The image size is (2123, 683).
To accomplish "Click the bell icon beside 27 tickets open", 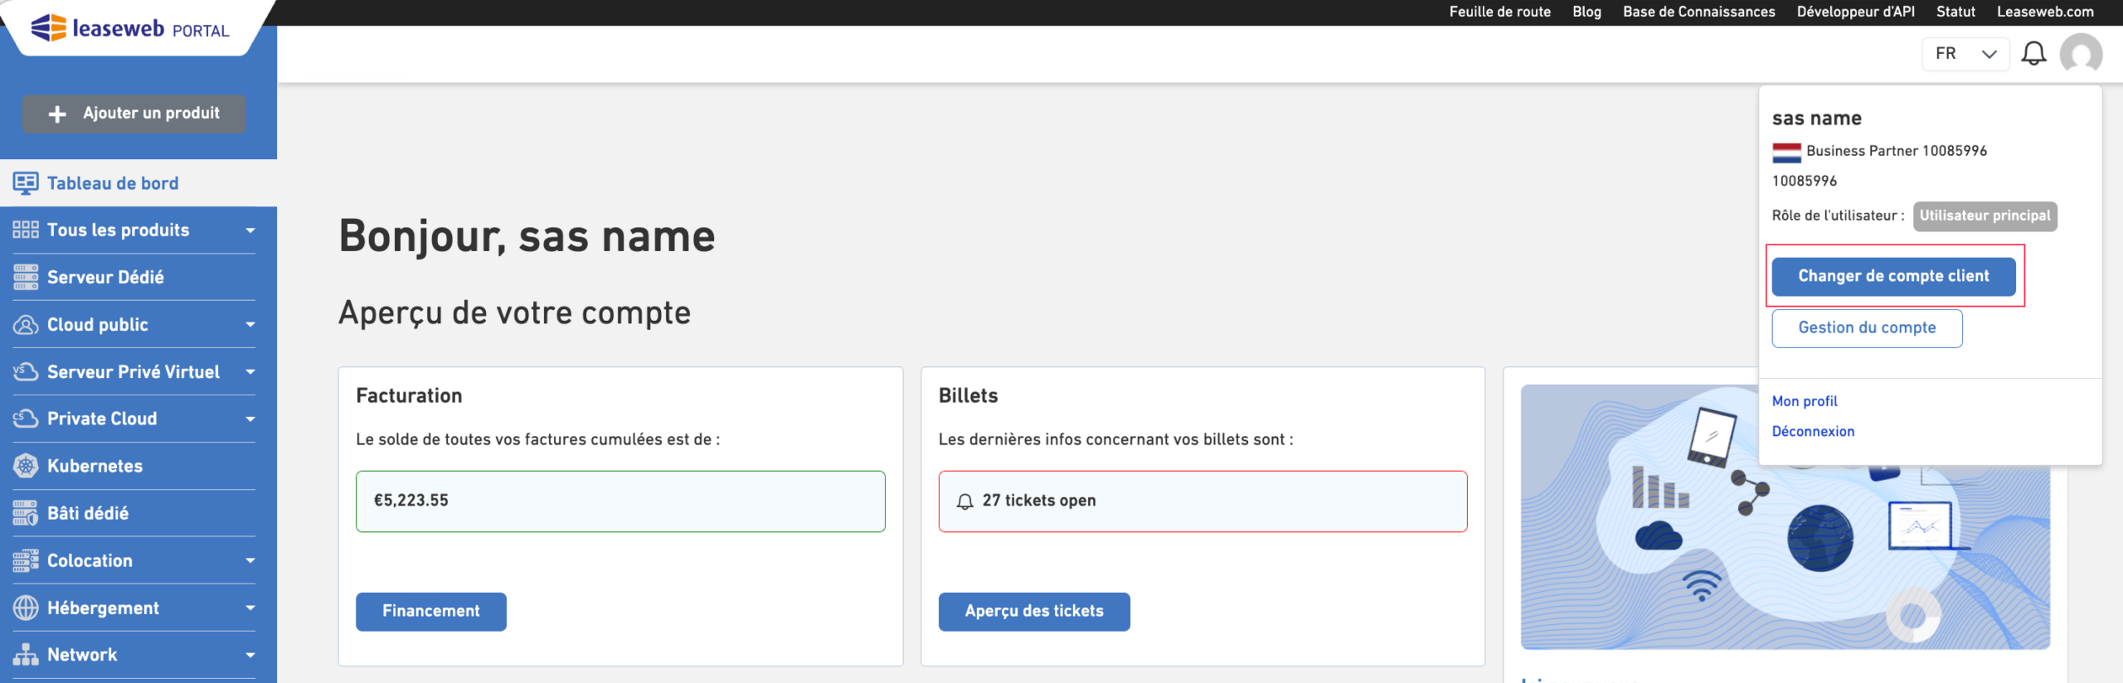I will point(964,501).
